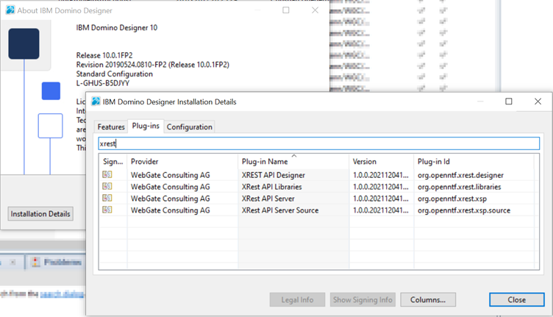Click WebGate Consulting AG in XREST API Designer row
This screenshot has height=317, width=553.
pos(171,175)
